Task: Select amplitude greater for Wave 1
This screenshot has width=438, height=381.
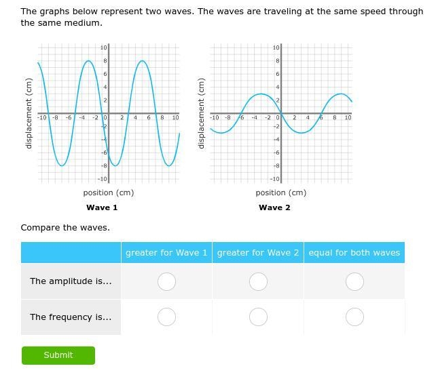Action: click(x=166, y=281)
